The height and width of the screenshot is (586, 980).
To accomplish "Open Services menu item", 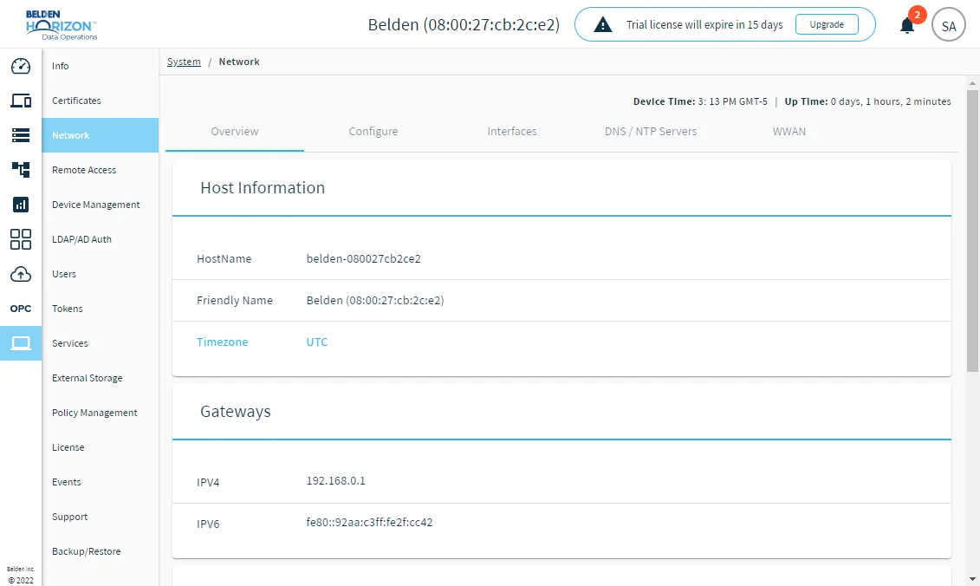I will pos(100,343).
